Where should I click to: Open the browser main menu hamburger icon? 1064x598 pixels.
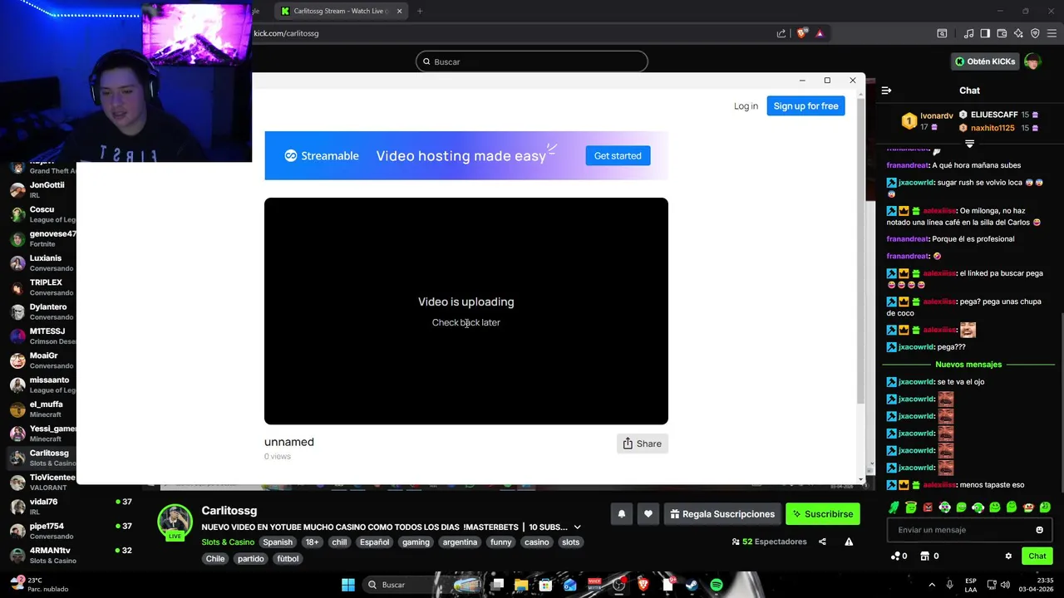[x=1052, y=33]
